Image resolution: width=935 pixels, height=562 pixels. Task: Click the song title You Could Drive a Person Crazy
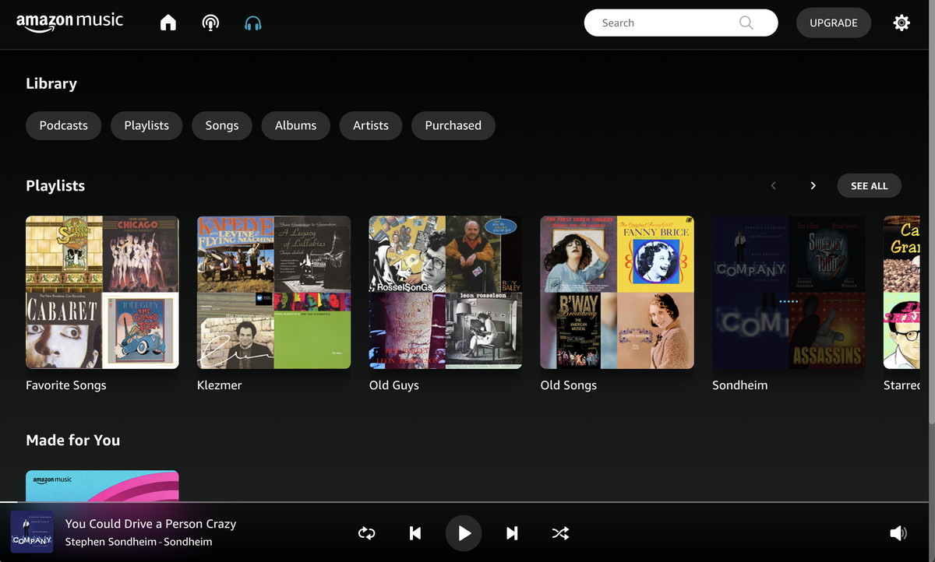point(150,524)
